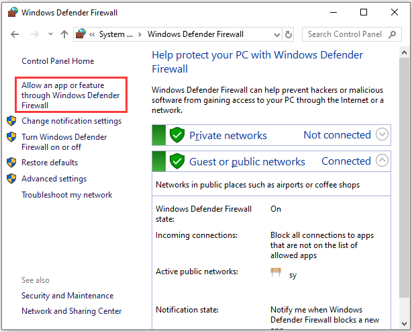This screenshot has height=332, width=412.
Task: Click Windows Defender Firewall breadcrumb
Action: coord(195,34)
